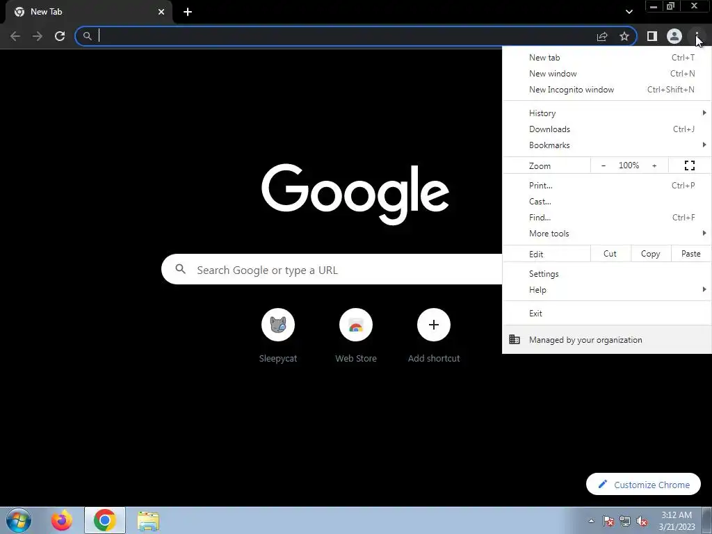
Task: Click the Sleepycat shortcut icon
Action: click(x=278, y=325)
